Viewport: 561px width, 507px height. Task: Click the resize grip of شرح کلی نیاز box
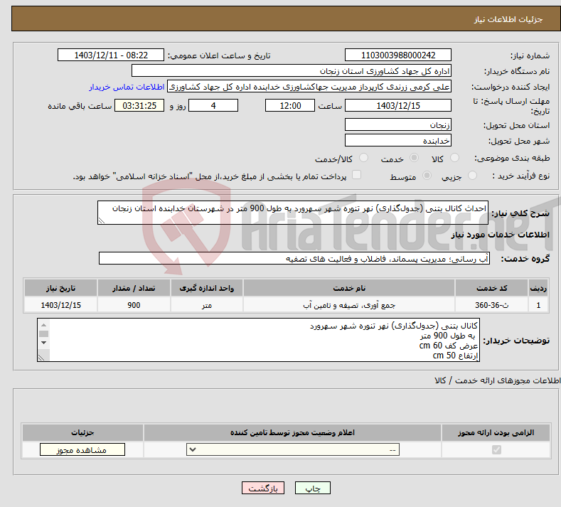[x=102, y=220]
